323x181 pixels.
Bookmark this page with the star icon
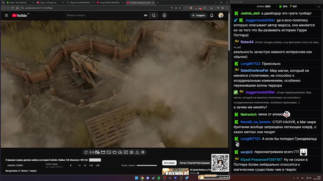180,8
